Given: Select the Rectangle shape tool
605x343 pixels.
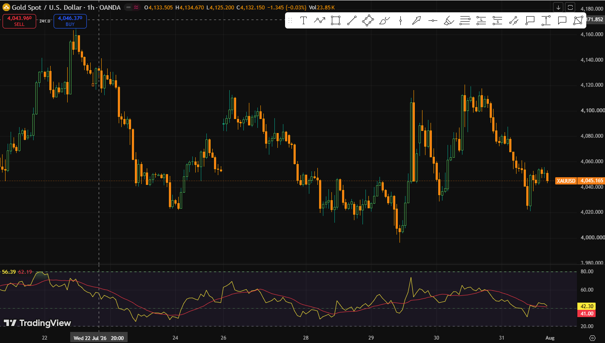Looking at the screenshot, I should click(336, 20).
